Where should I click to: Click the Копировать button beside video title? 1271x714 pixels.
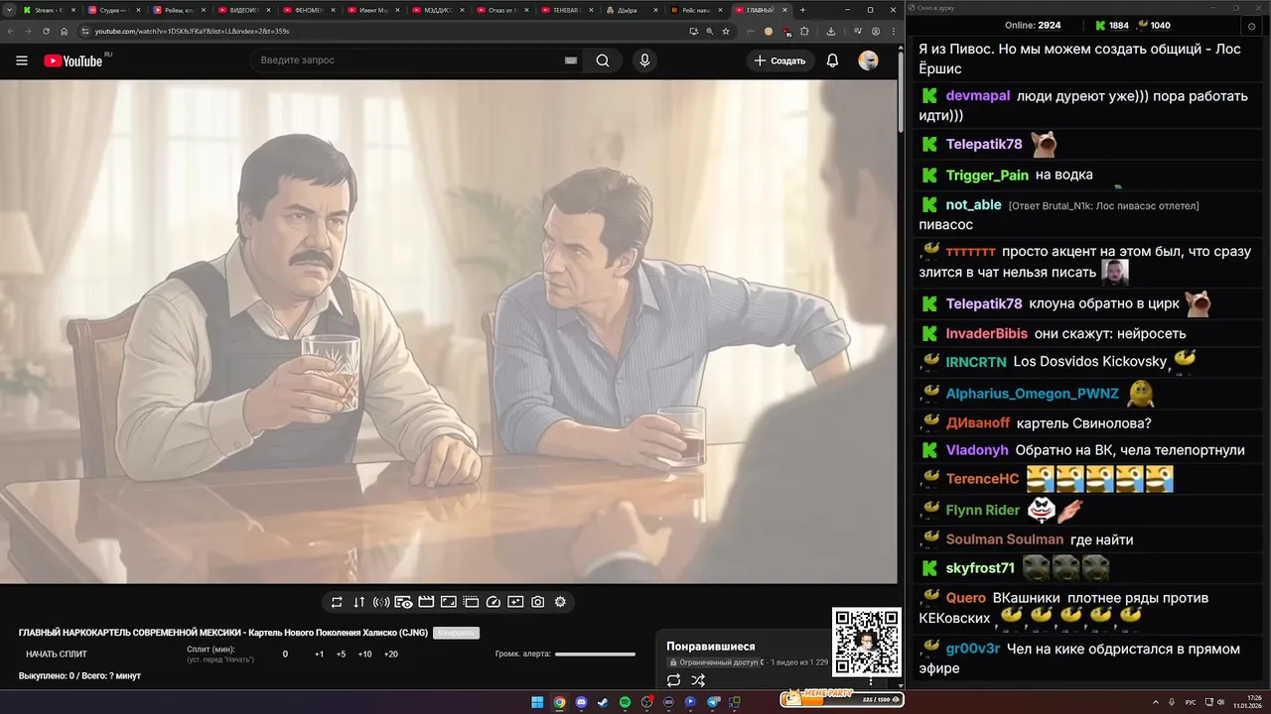pyautogui.click(x=456, y=633)
